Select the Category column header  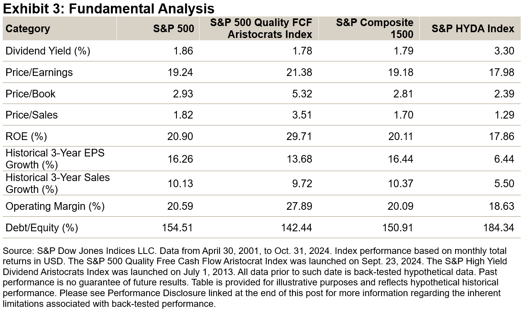click(28, 29)
